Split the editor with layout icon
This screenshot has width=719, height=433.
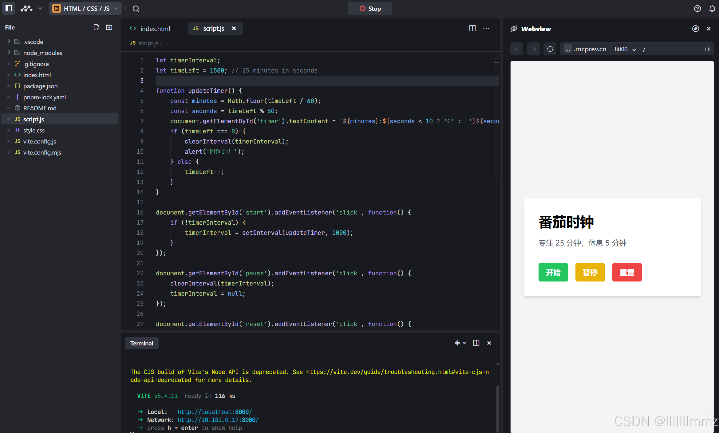[472, 28]
